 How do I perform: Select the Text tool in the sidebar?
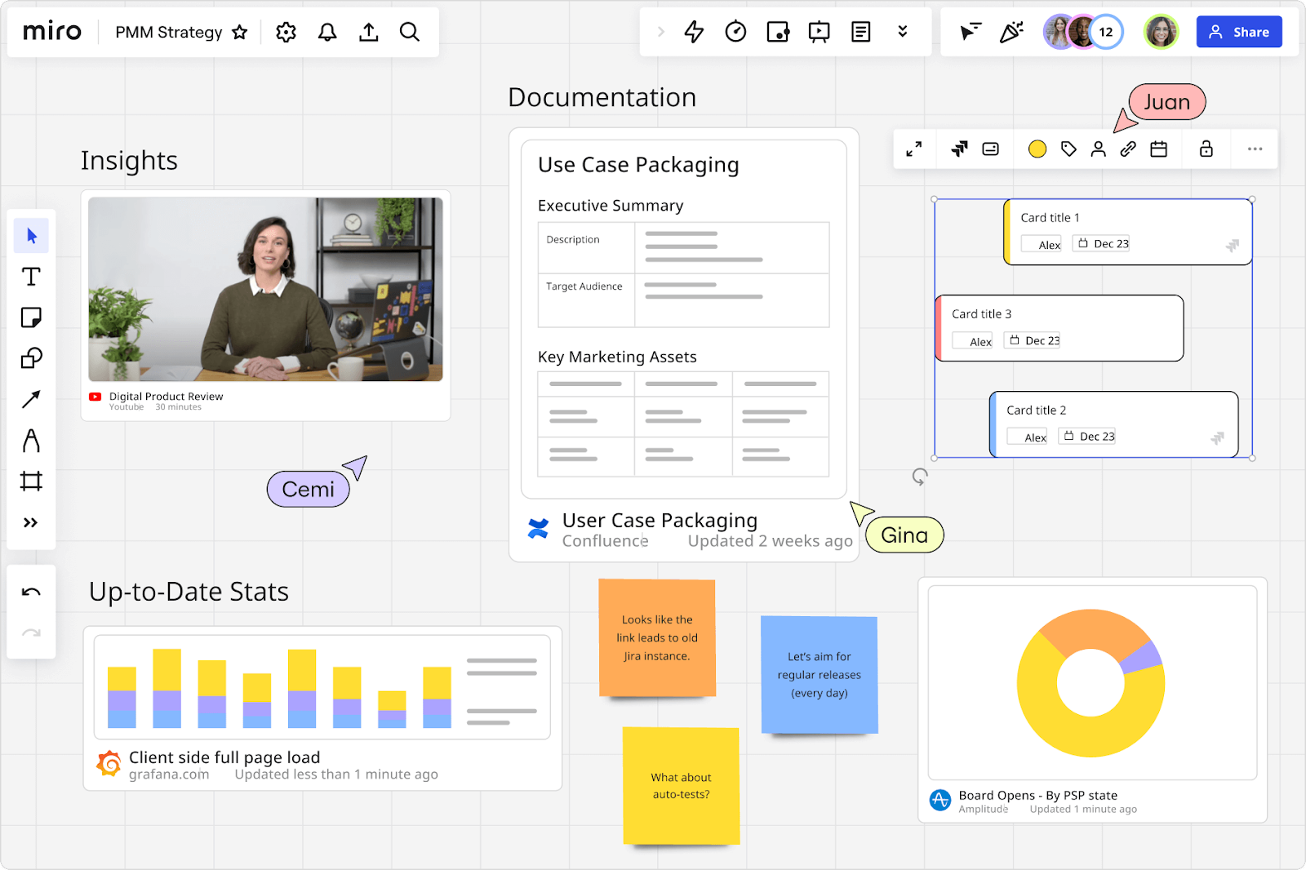(31, 277)
